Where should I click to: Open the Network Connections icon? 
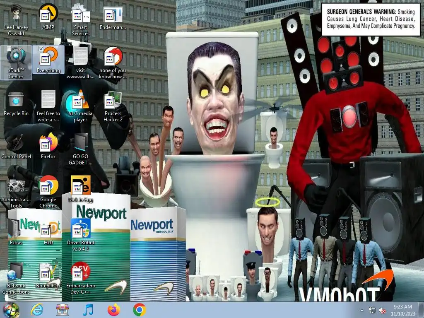click(16, 279)
